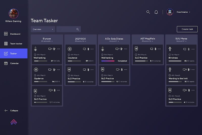Click the ward totem icon on Blindness card
Screen dimensions: 202x135
pos(170,49)
